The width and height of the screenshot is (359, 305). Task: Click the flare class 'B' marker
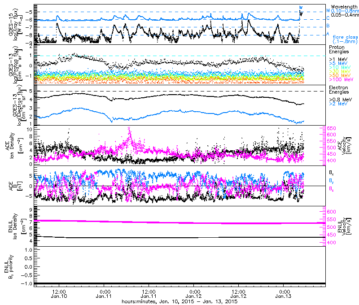[328, 26]
